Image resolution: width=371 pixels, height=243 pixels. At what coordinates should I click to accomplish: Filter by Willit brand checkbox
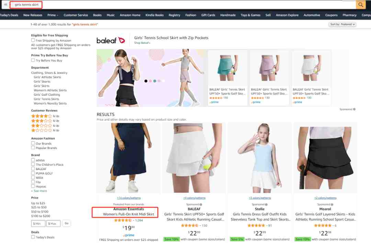[x=33, y=177]
